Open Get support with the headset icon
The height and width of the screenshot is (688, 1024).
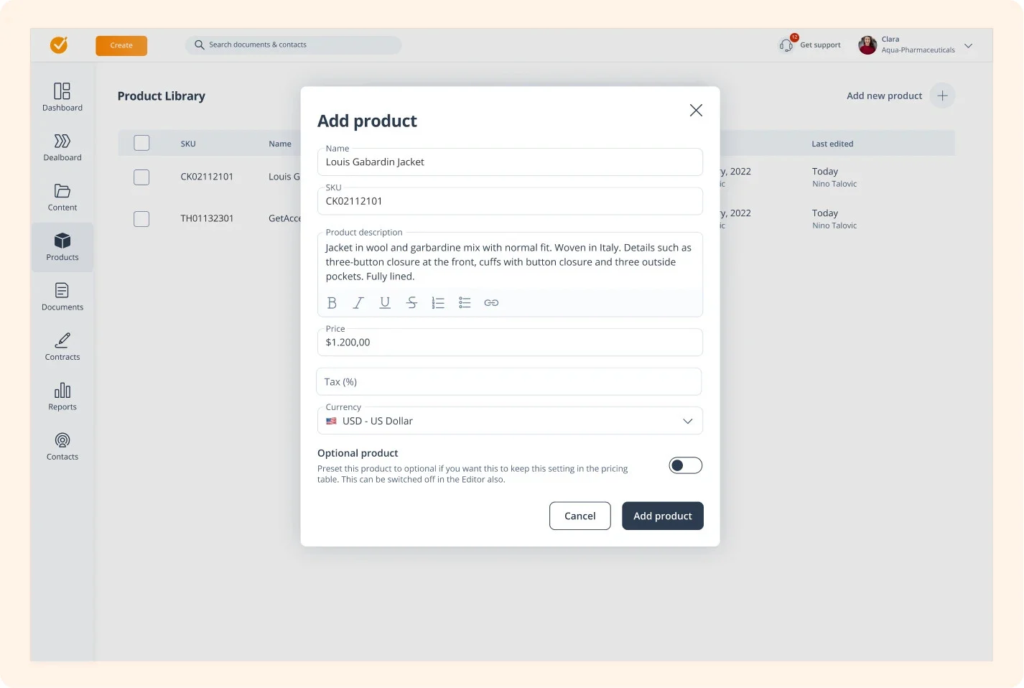(x=786, y=44)
